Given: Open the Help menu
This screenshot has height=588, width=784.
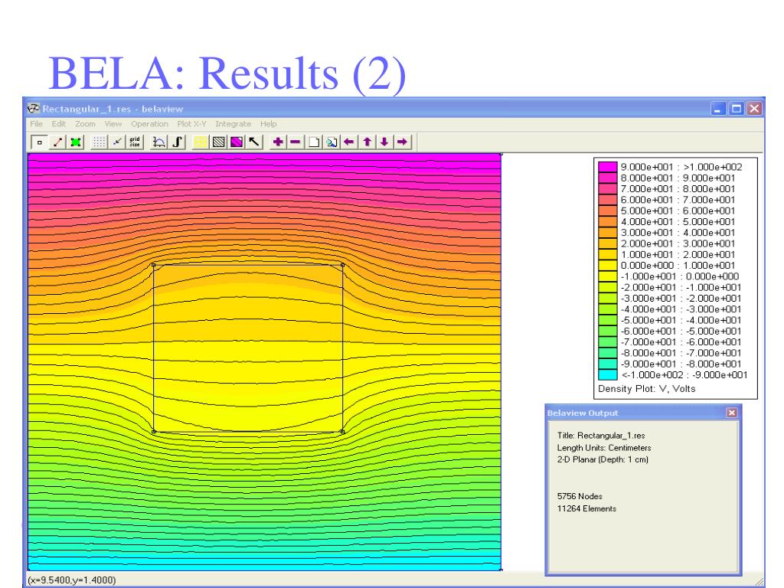Looking at the screenshot, I should pyautogui.click(x=268, y=124).
